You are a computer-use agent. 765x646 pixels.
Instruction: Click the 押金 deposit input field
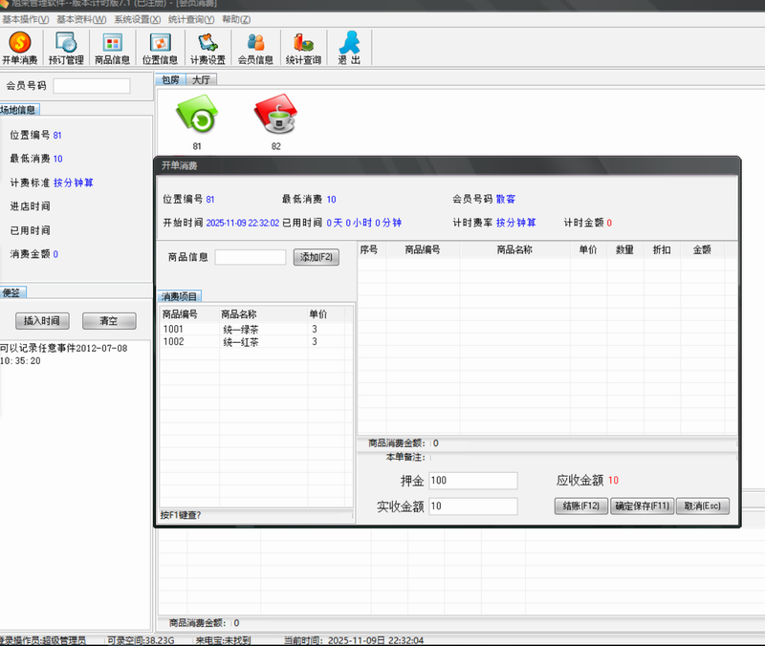point(472,480)
